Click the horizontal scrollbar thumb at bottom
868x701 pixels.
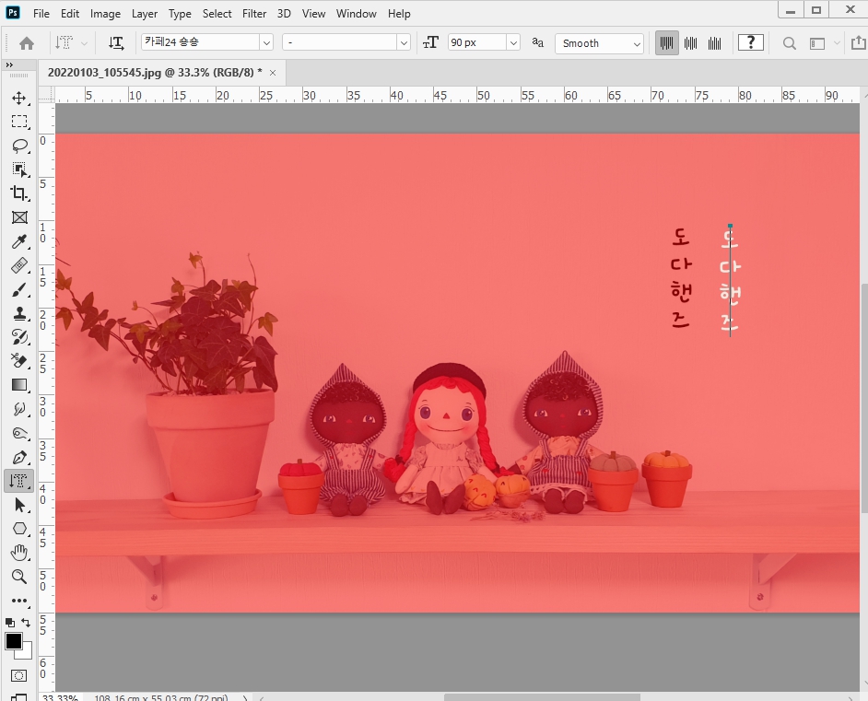[x=542, y=697]
